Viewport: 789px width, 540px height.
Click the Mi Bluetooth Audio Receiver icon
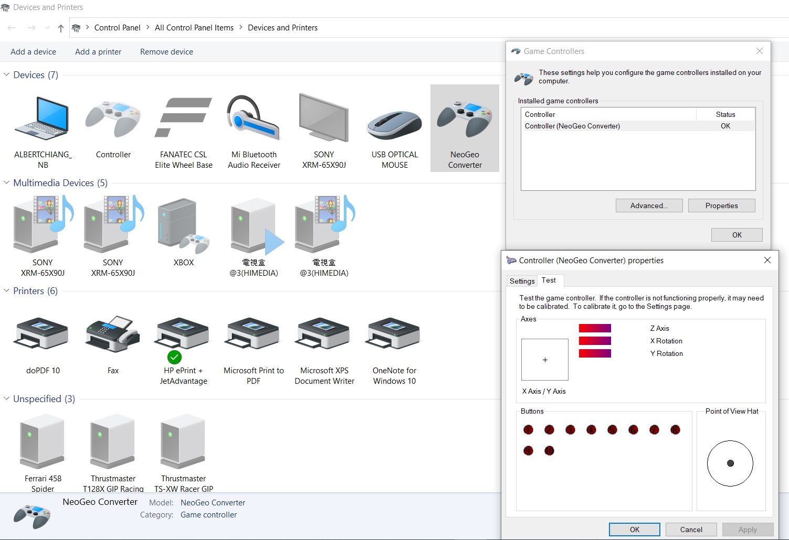(254, 118)
